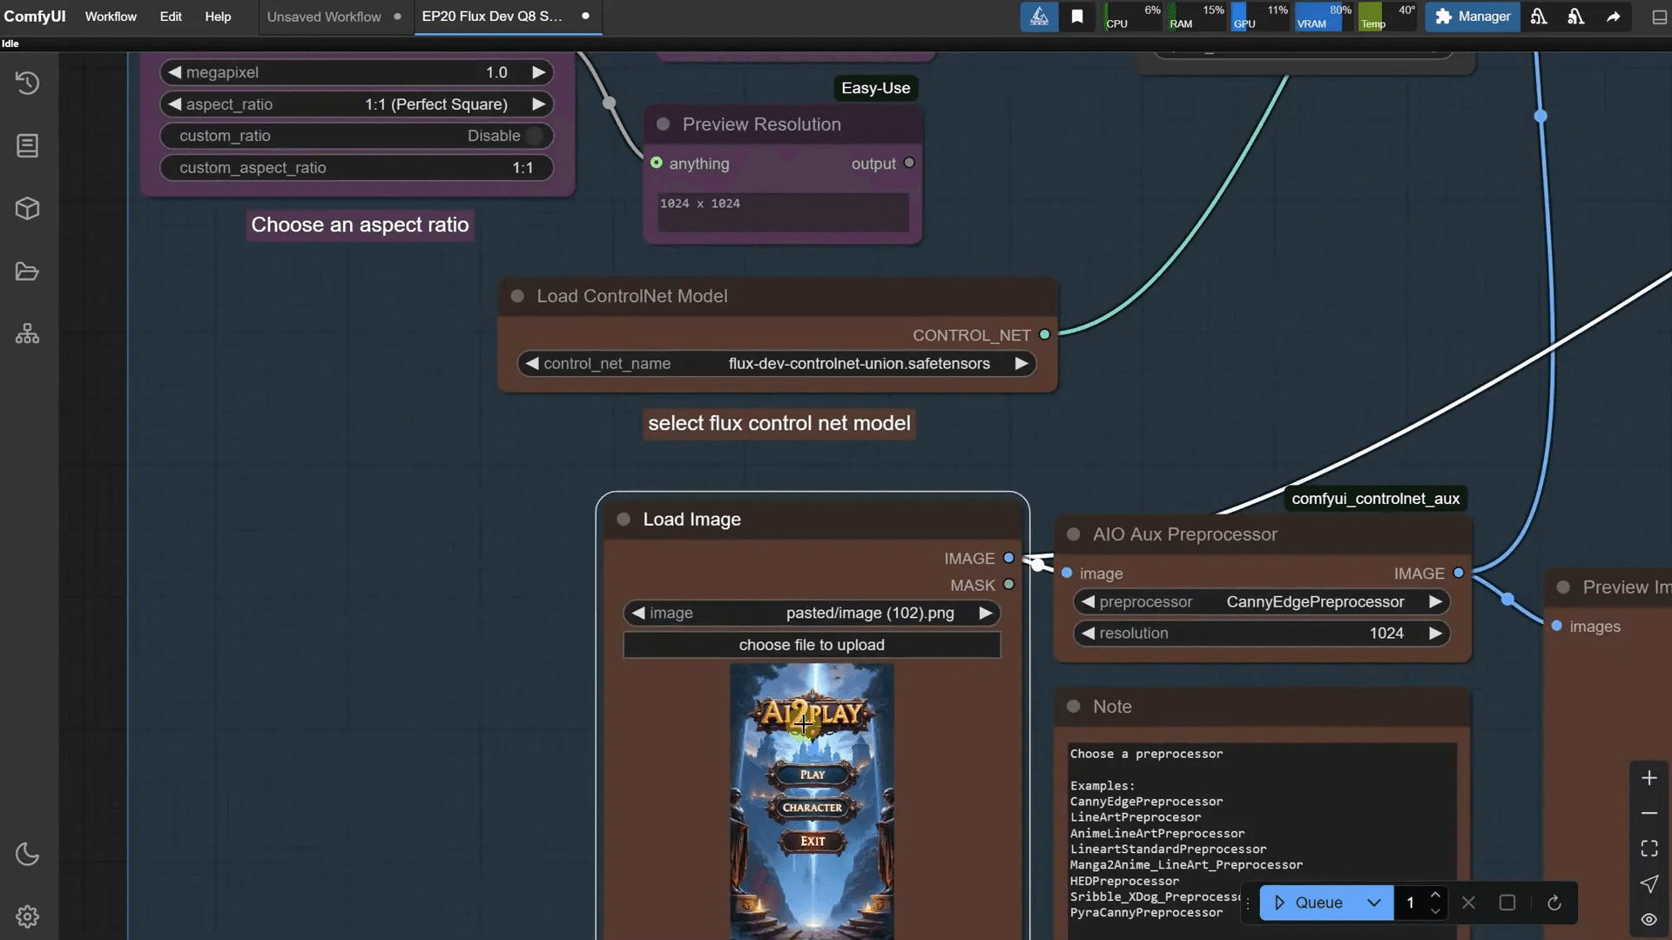The image size is (1672, 940).
Task: Open the control_net_name model combo
Action: click(x=777, y=364)
